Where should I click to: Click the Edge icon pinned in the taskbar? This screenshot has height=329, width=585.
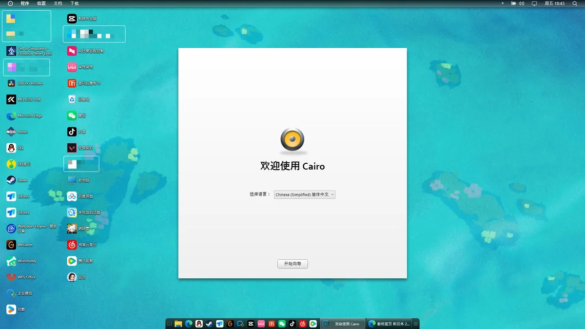pos(189,324)
